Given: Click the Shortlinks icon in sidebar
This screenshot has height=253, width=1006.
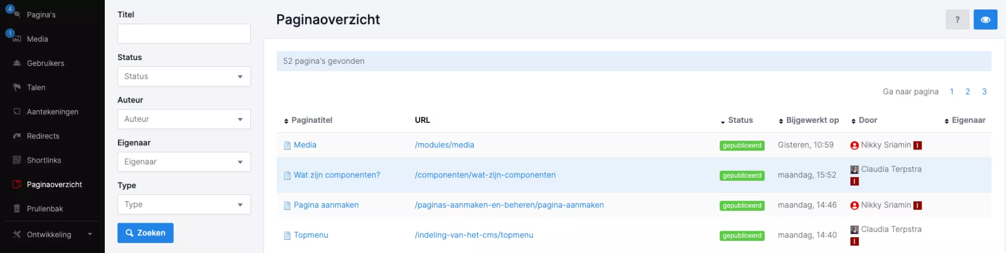Looking at the screenshot, I should (x=17, y=160).
